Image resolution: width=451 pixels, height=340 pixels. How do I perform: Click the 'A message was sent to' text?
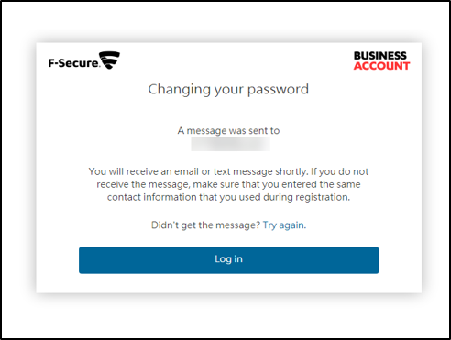tap(228, 131)
